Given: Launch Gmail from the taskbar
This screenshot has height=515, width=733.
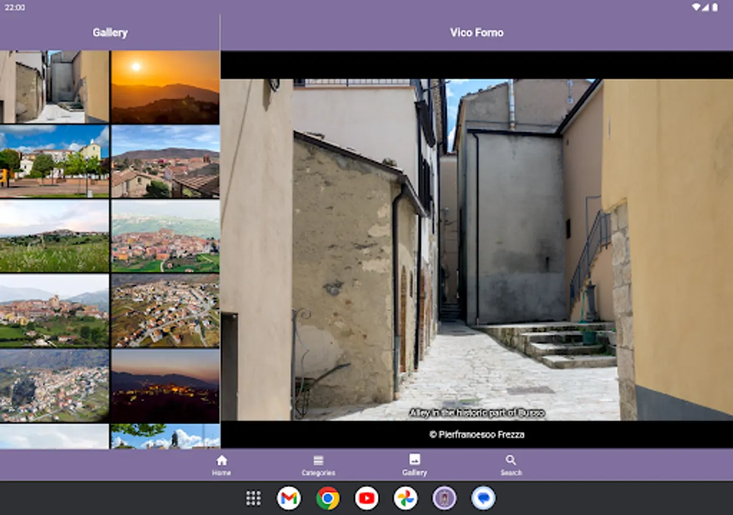Looking at the screenshot, I should coord(289,498).
